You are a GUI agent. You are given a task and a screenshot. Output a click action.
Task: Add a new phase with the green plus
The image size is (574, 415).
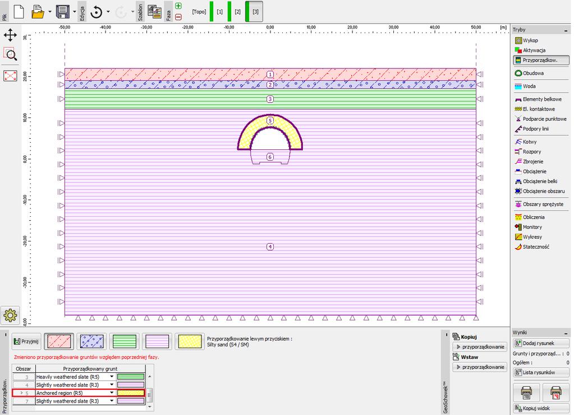click(178, 6)
